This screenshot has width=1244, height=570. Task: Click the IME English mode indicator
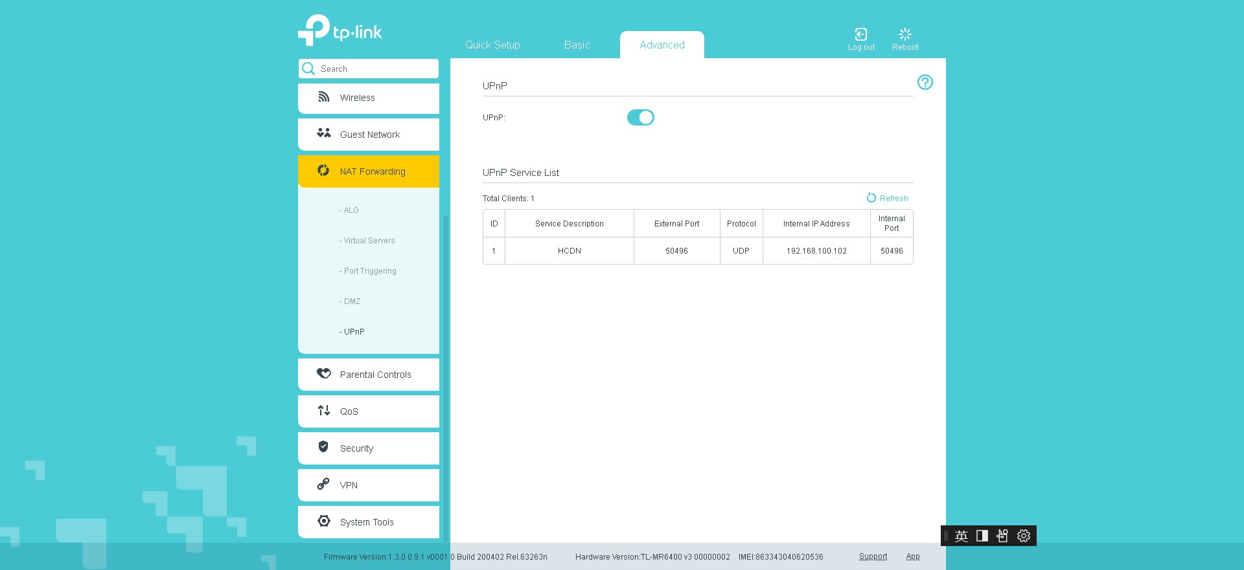tap(962, 536)
